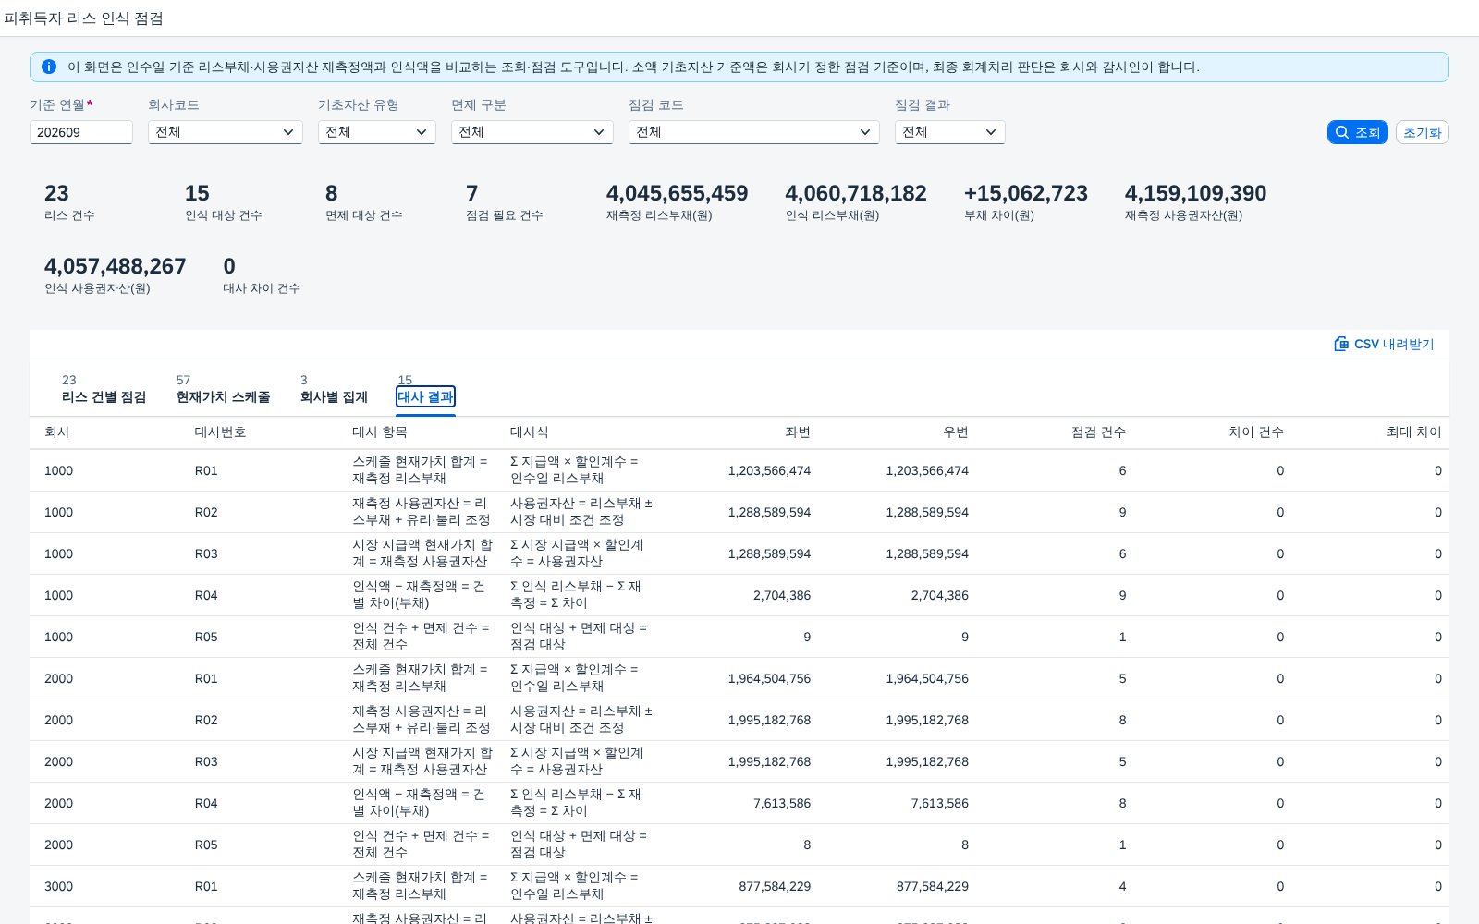
Task: Select the 대사 결과 tab
Action: coord(426,397)
